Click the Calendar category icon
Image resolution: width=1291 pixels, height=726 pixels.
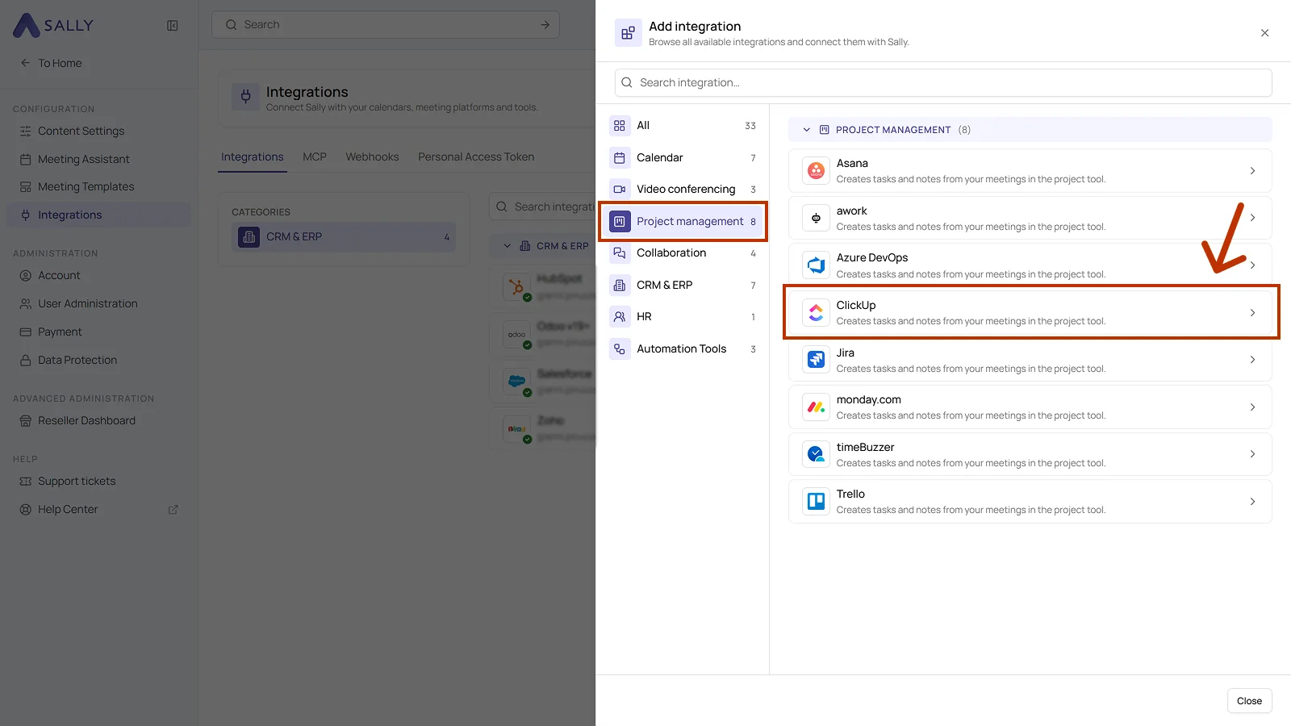point(620,157)
